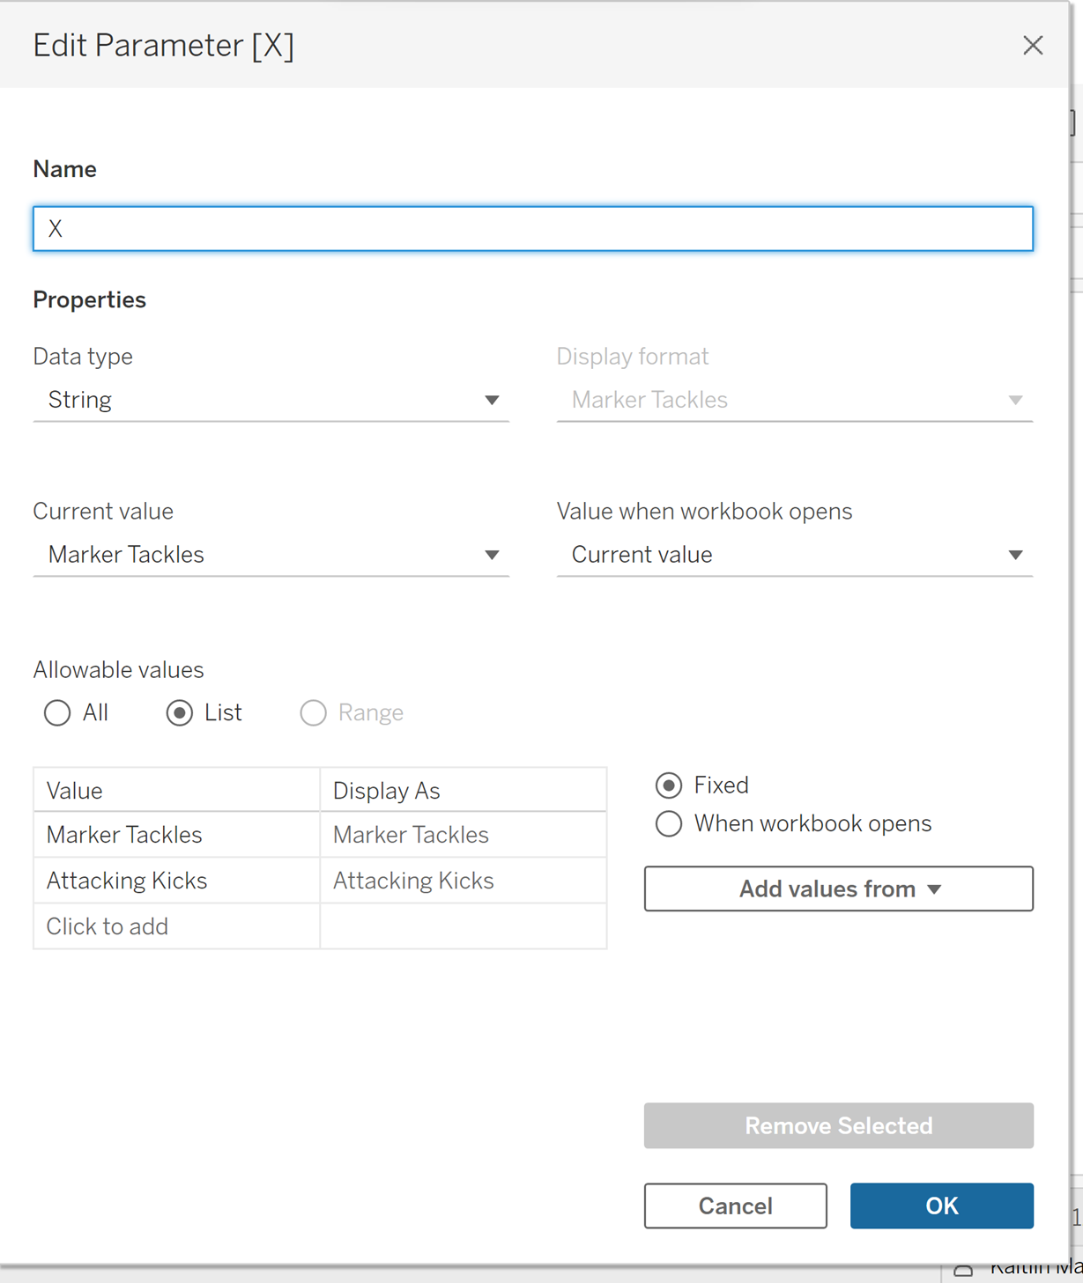Click the 'Click to add' row

click(x=176, y=926)
